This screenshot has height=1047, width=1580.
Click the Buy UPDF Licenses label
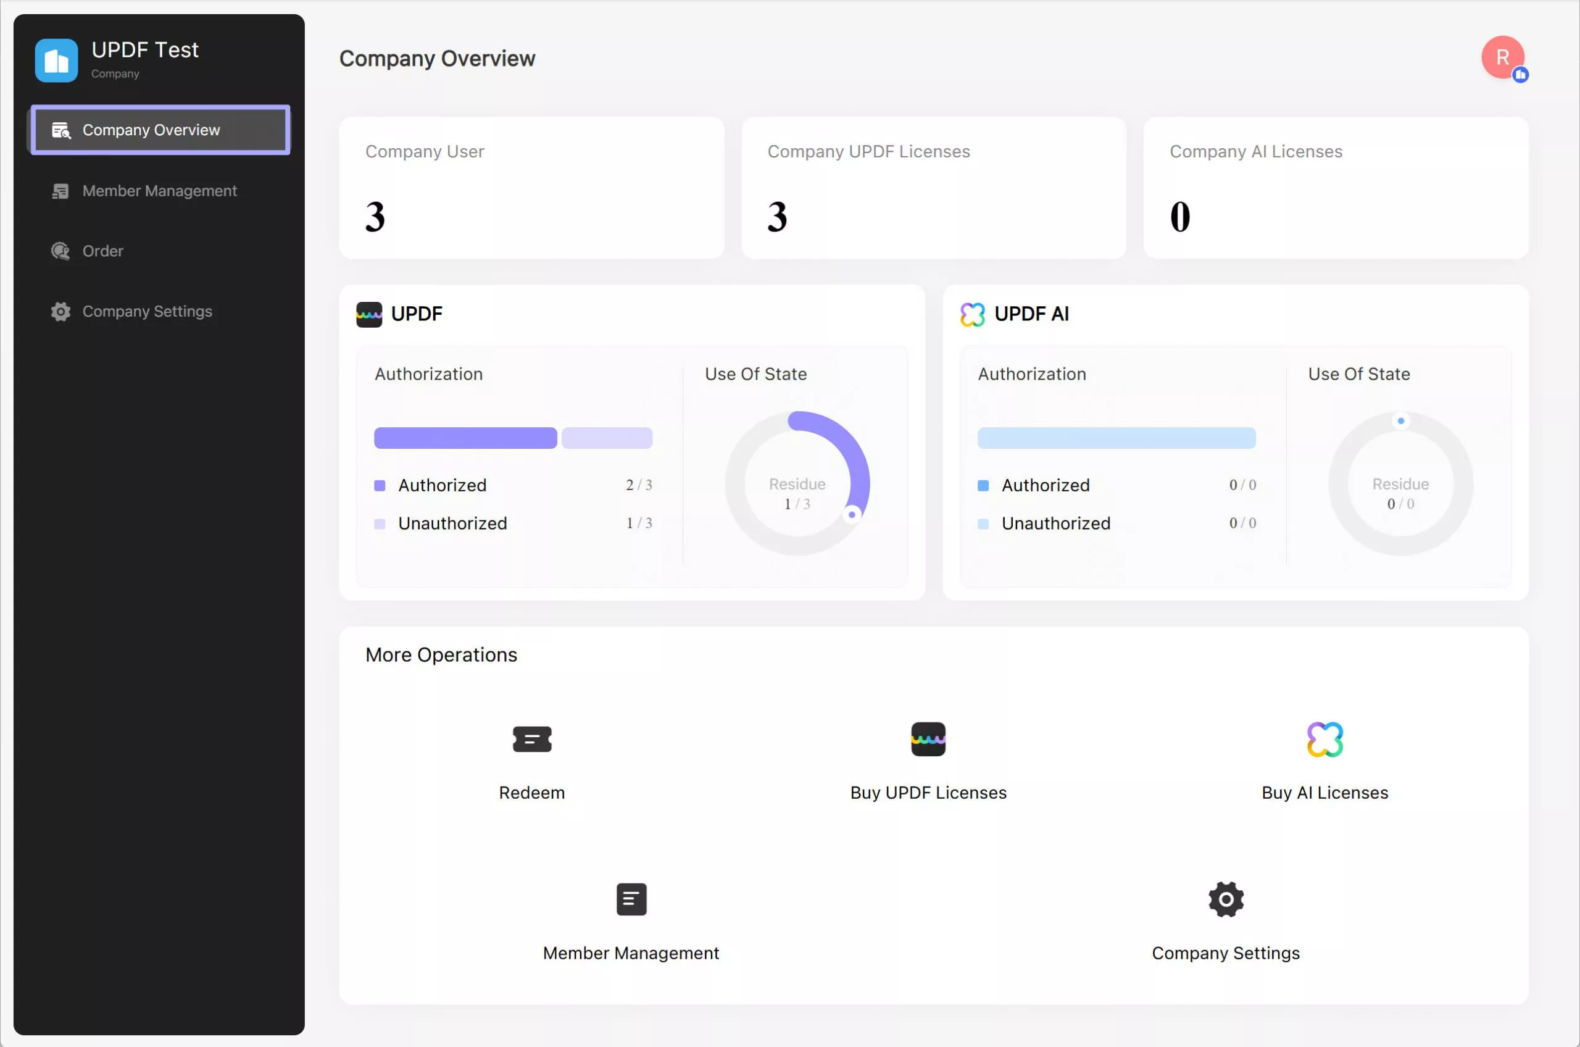point(928,793)
